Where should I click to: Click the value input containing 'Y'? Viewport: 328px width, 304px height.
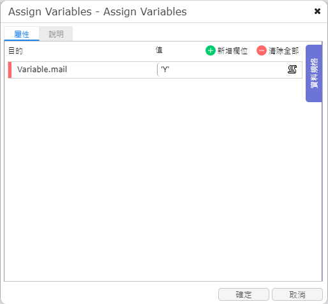pos(222,70)
